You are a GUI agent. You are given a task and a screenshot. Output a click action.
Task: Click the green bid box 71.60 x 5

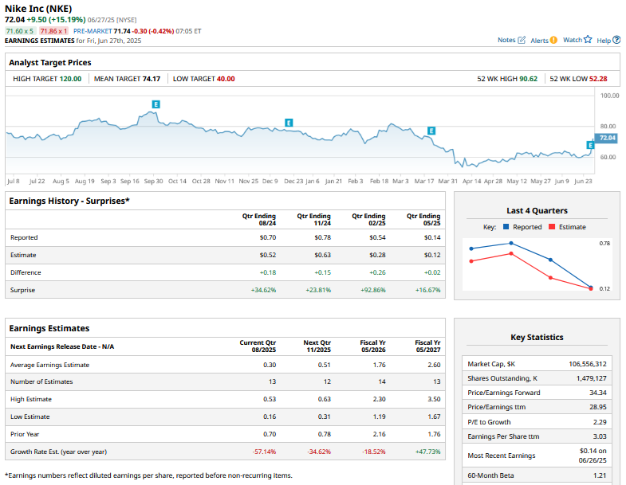[x=19, y=31]
